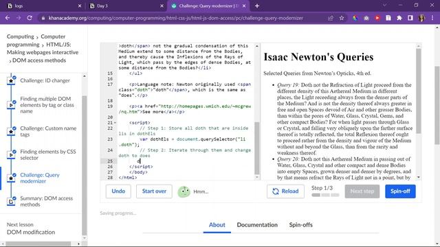The image size is (440, 247).
Task: Click the output panel scroll-down arrow
Action: pyautogui.click(x=419, y=177)
